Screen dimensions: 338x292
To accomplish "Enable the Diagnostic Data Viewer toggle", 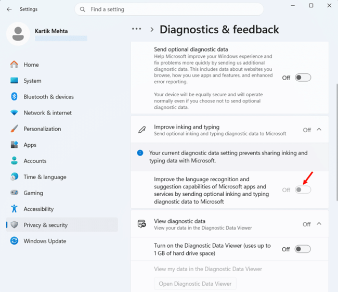I will [303, 249].
